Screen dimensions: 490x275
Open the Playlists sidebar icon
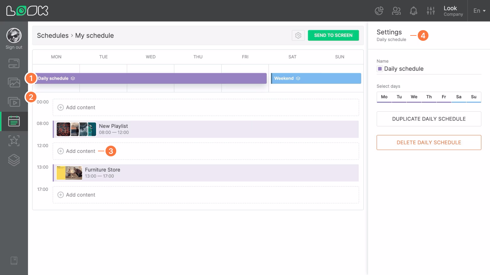pos(14,102)
